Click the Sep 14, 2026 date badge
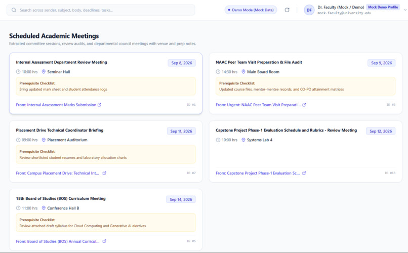Viewport: 408px width, 253px height. tap(181, 199)
